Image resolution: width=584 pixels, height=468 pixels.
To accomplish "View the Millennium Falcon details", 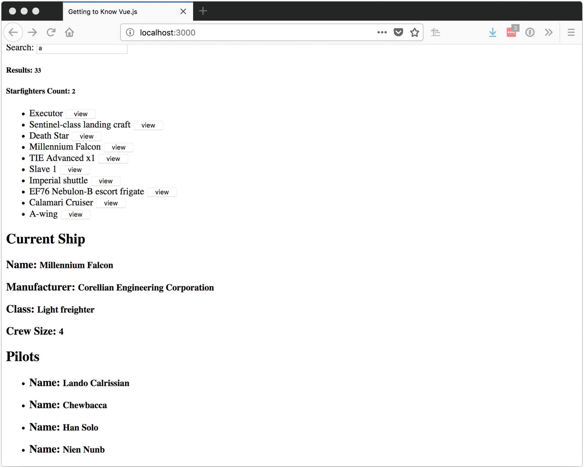I will point(118,148).
